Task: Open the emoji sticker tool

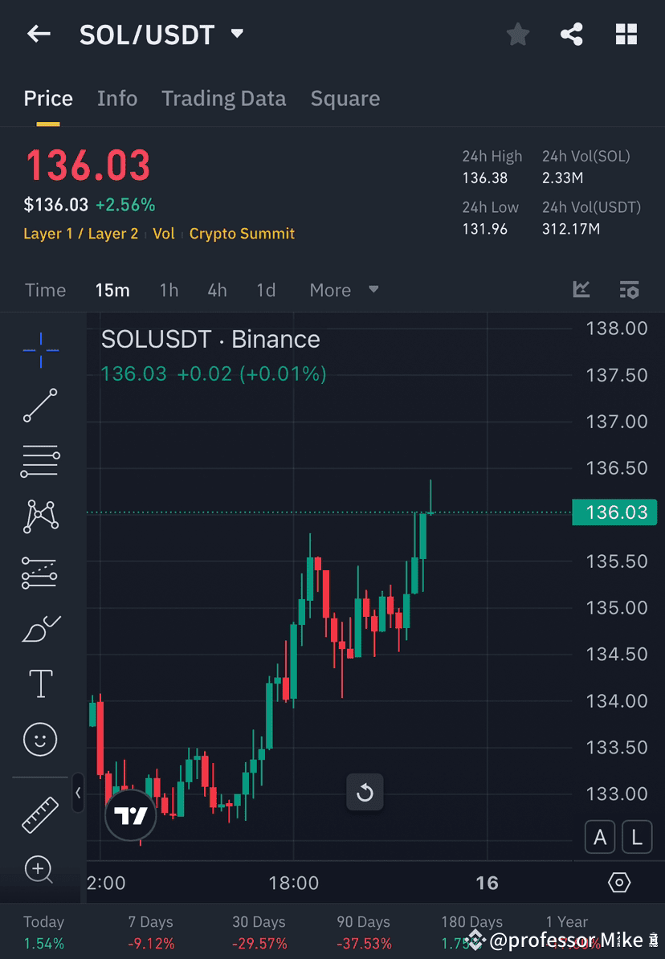Action: click(40, 739)
